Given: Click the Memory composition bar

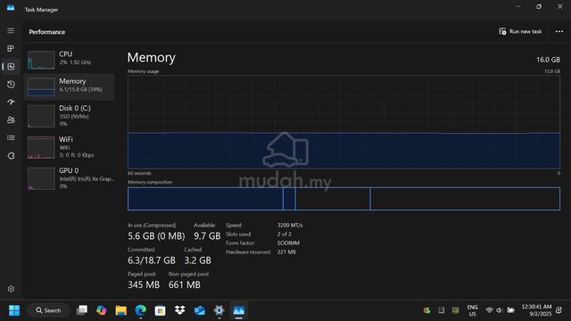Looking at the screenshot, I should pyautogui.click(x=343, y=199).
